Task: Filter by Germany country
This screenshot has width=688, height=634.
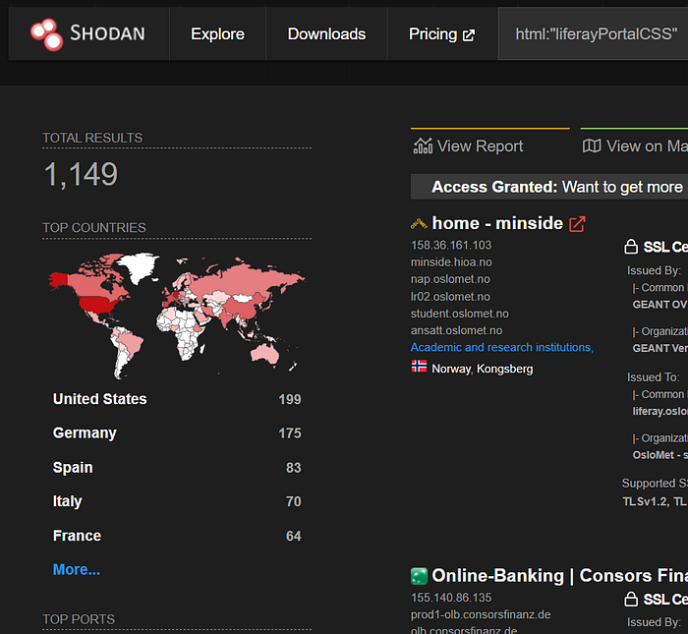Action: tap(85, 433)
